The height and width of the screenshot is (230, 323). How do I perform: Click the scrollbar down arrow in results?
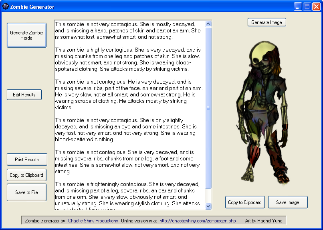tap(208, 206)
